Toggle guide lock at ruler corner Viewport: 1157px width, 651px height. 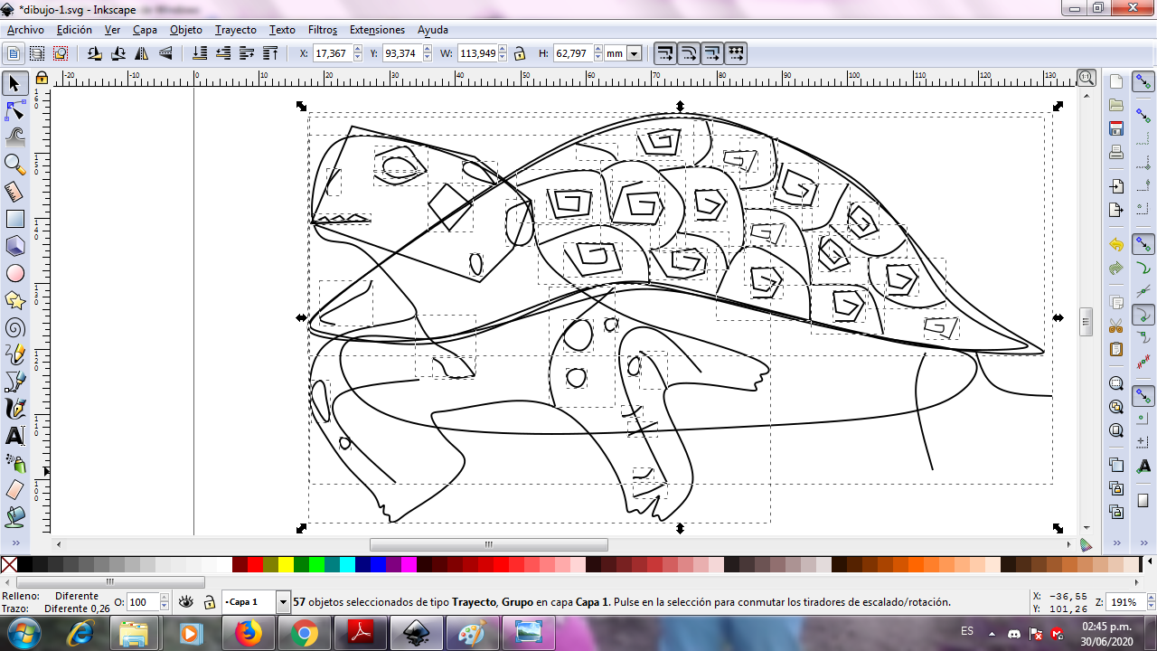42,79
